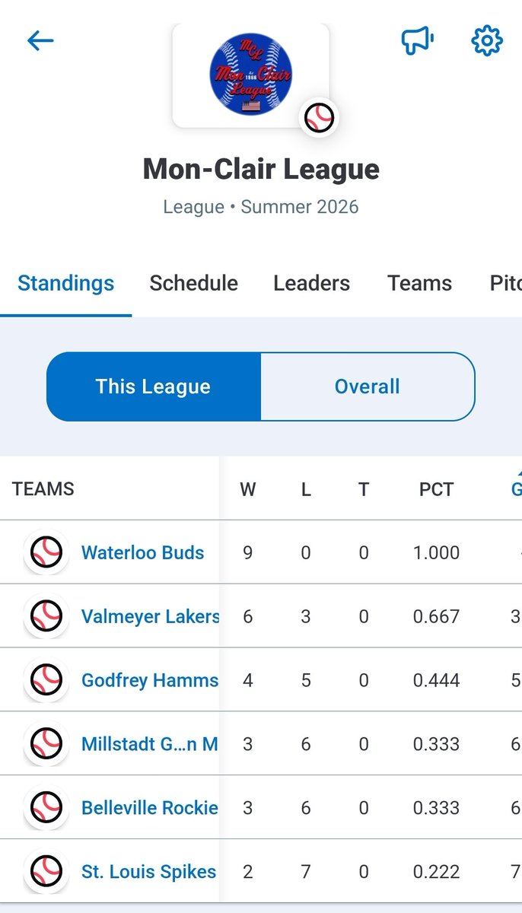Sort standings by PCT column header
Viewport: 522px width, 913px height.
pos(436,489)
